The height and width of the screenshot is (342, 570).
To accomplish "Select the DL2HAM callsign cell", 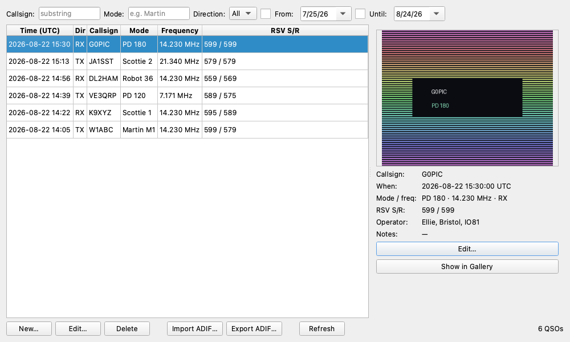I will pos(104,79).
